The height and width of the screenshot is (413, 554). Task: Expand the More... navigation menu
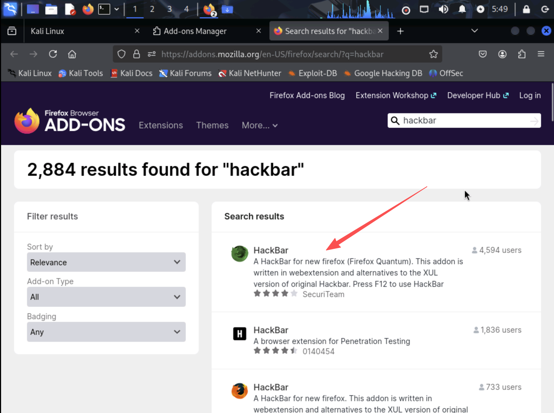tap(259, 125)
